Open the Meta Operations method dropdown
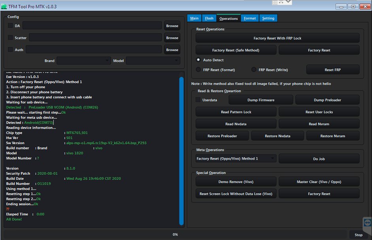Screen dimensions: 372x240 click(x=236, y=158)
